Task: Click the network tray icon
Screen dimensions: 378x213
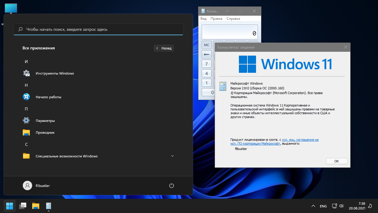Action: [334, 206]
